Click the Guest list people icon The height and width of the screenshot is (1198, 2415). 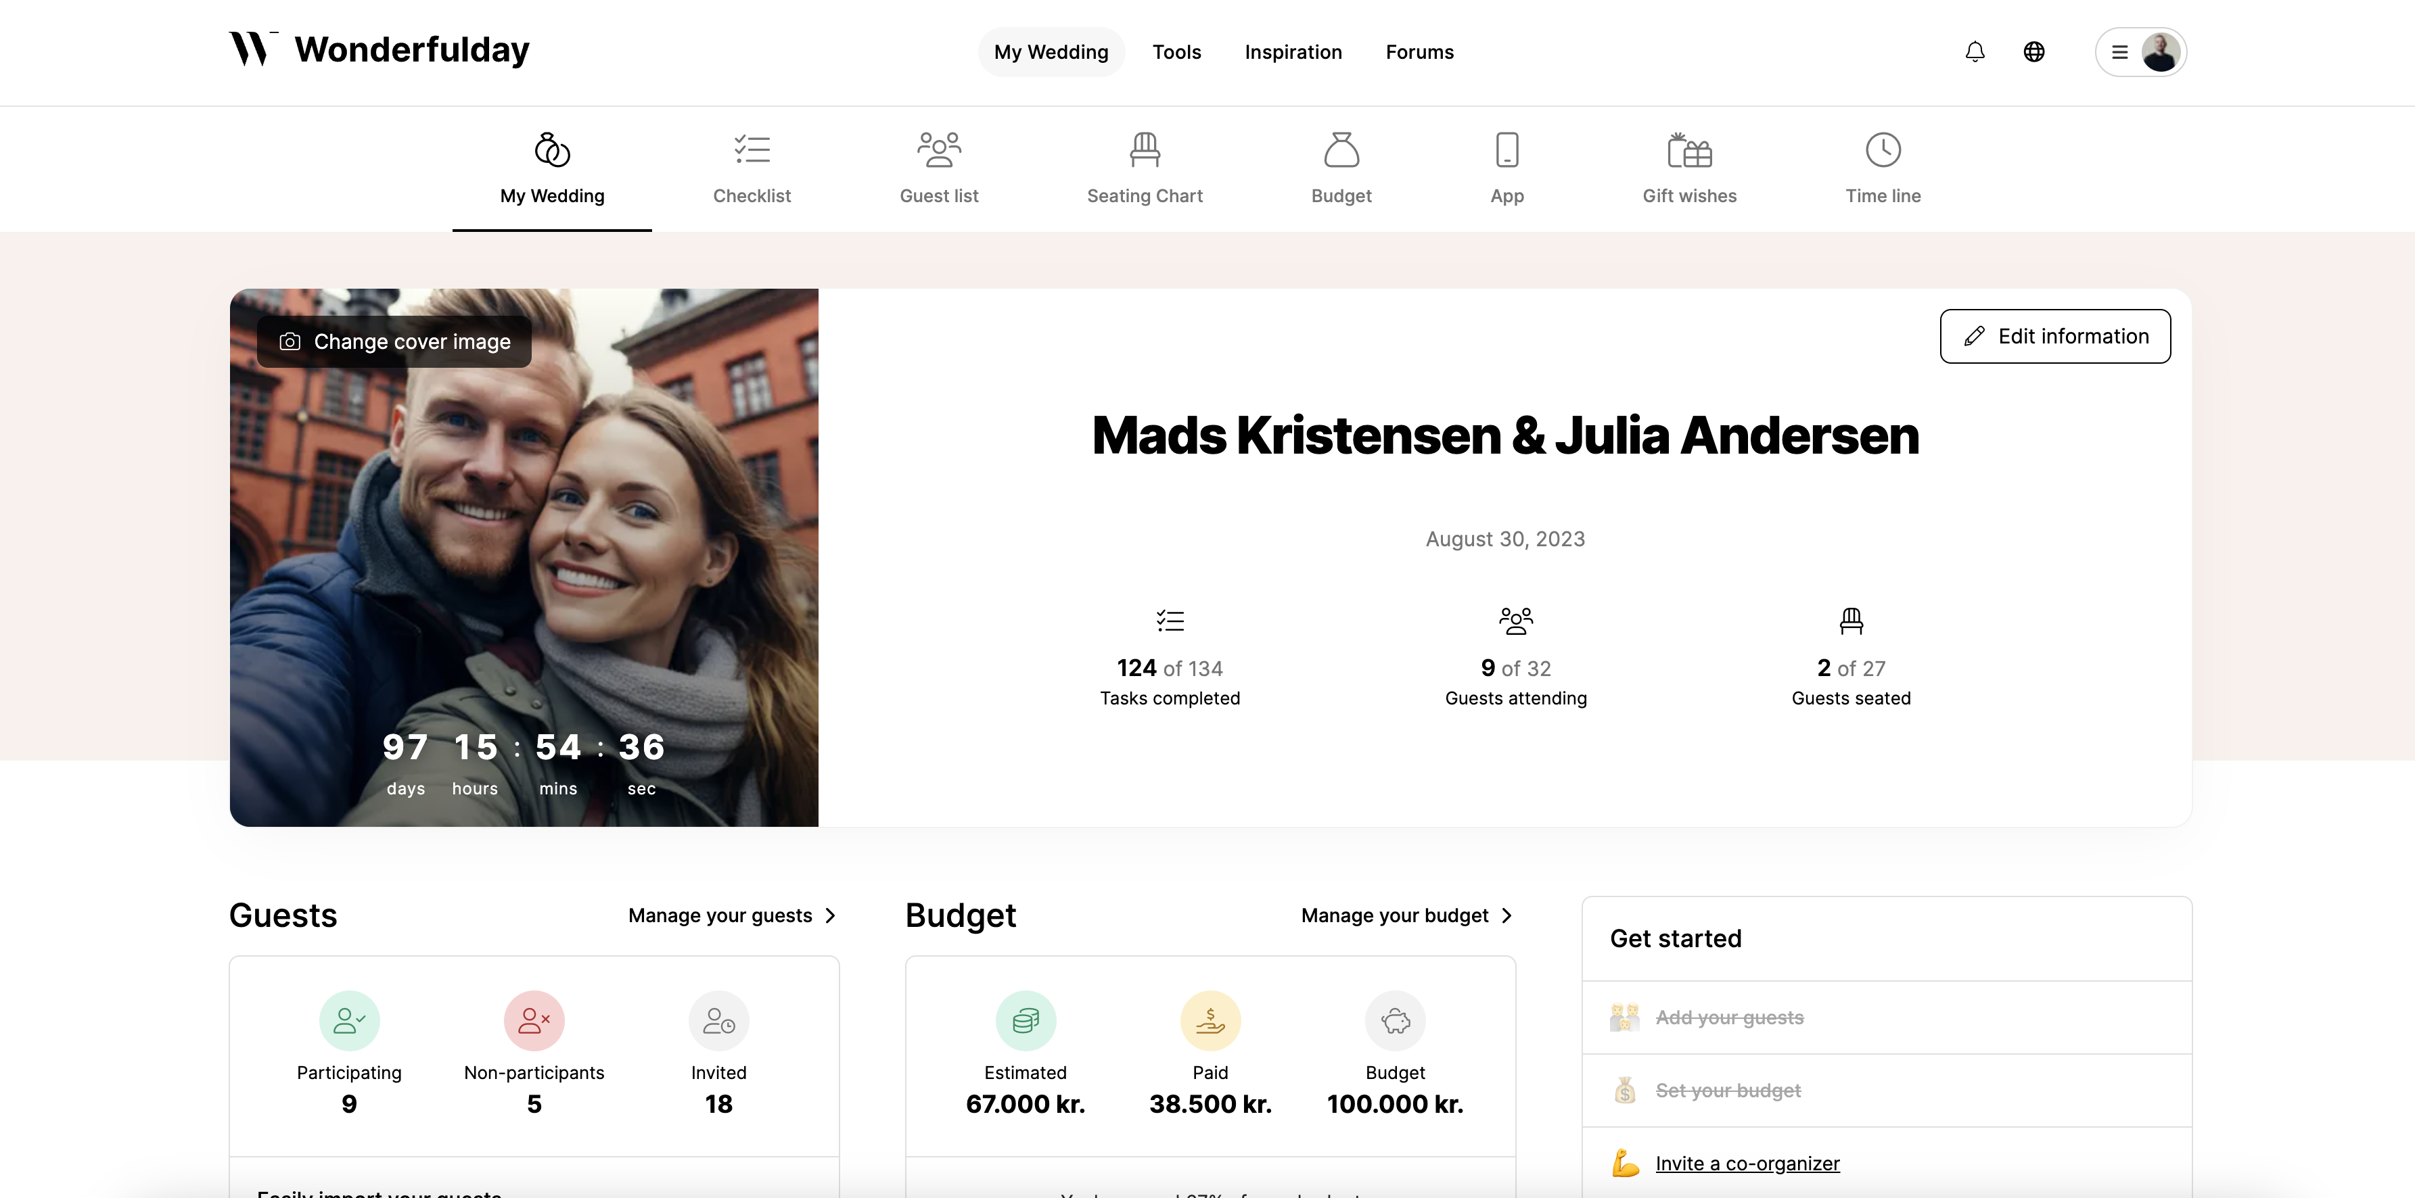coord(938,150)
